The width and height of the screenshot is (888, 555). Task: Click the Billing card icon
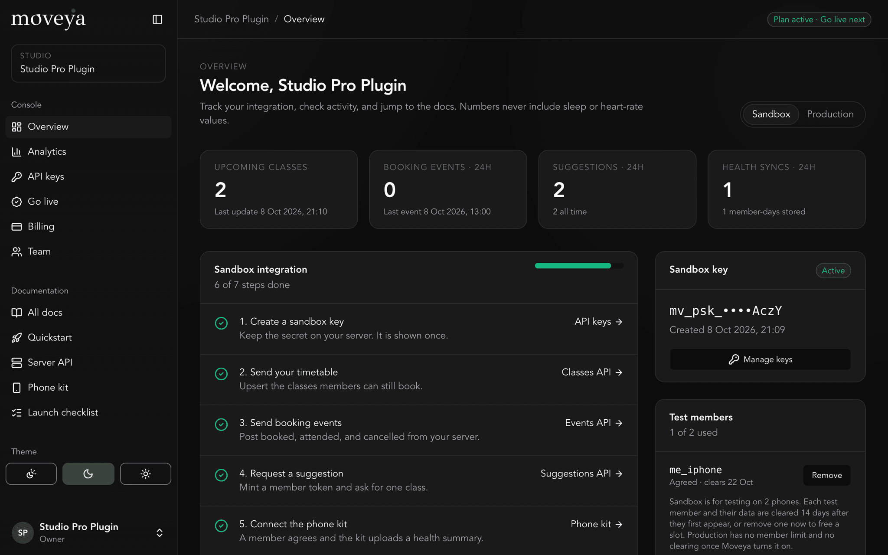16,227
